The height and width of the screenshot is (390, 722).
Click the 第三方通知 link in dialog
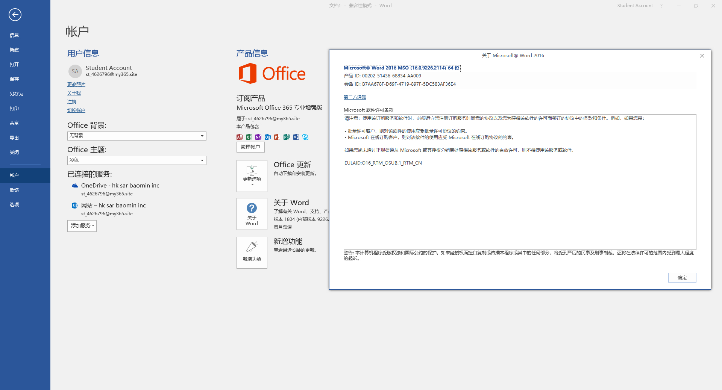tap(355, 97)
